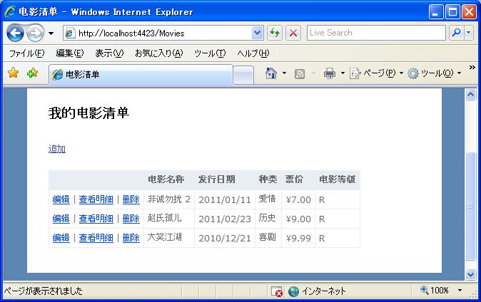Click the RSS feeds icon

point(300,74)
